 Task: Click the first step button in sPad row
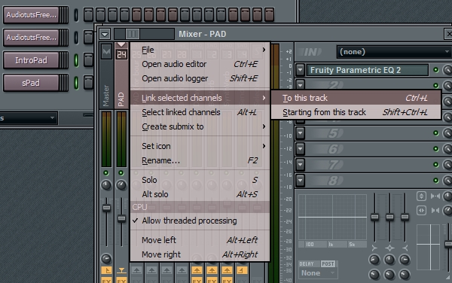(x=88, y=83)
